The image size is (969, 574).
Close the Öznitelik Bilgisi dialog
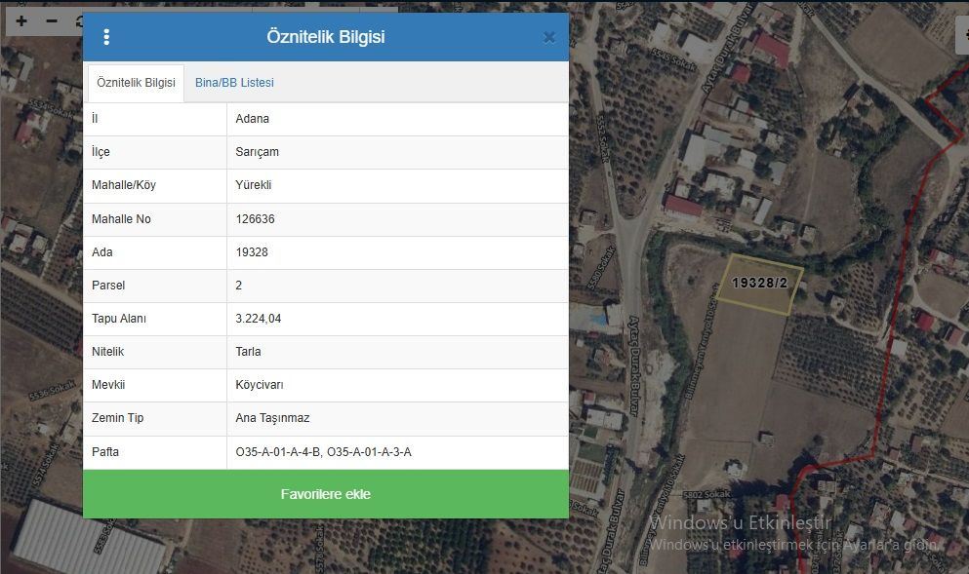pyautogui.click(x=548, y=38)
